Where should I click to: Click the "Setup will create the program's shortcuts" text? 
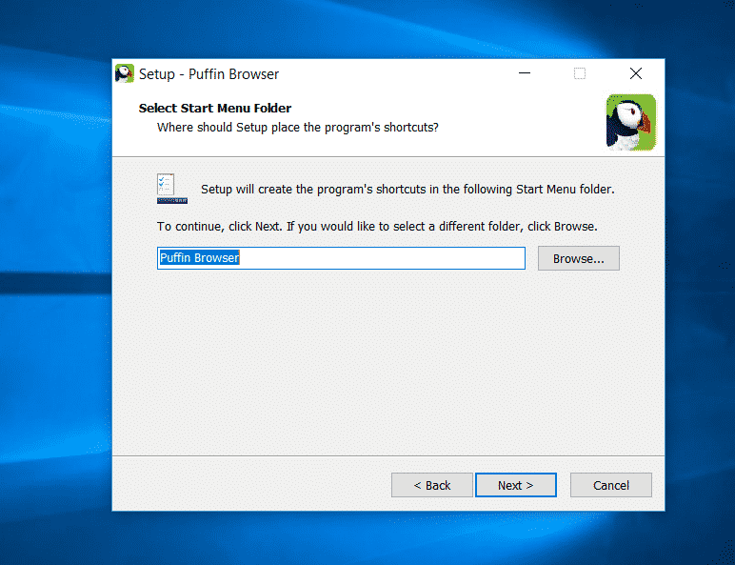click(x=407, y=190)
